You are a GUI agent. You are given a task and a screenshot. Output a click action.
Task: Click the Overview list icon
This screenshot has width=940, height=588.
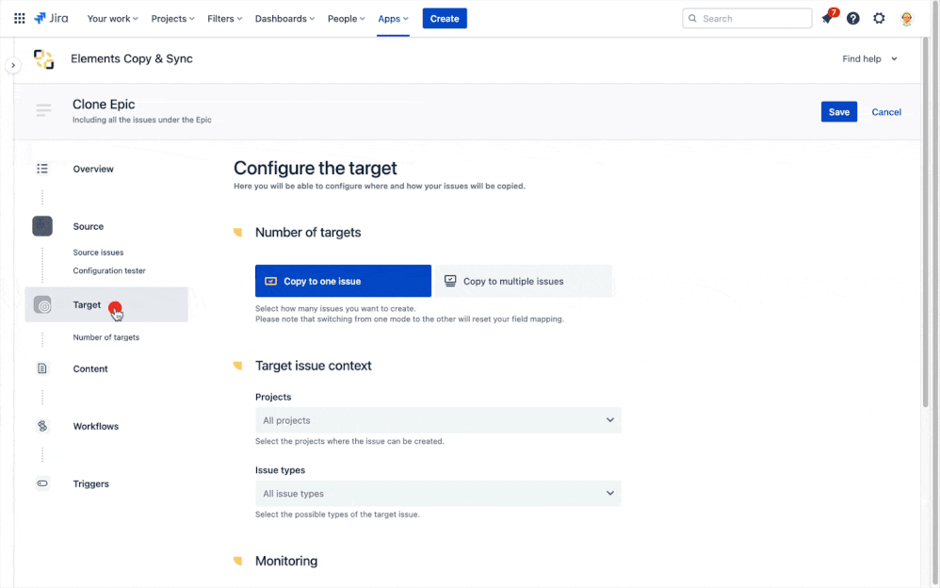(x=42, y=169)
